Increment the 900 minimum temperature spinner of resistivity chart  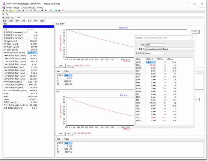(64, 65)
